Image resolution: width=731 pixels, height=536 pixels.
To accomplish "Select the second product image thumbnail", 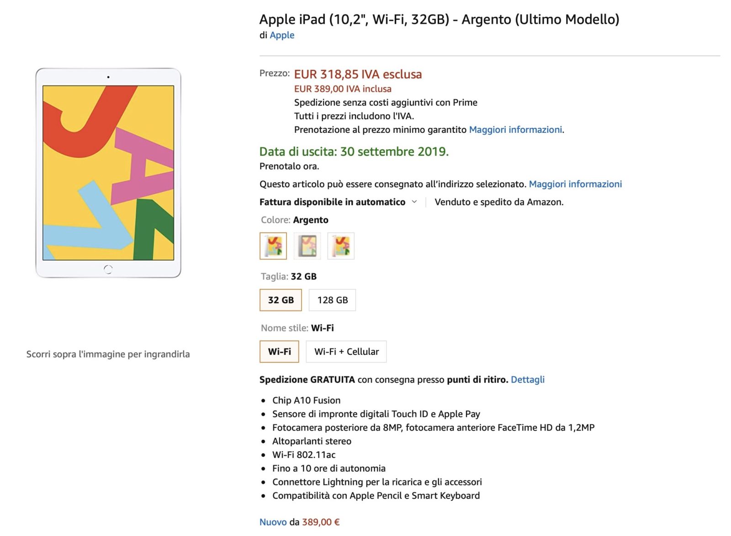I will (x=307, y=245).
